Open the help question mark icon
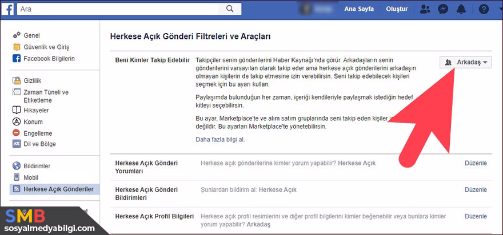 coord(484,9)
